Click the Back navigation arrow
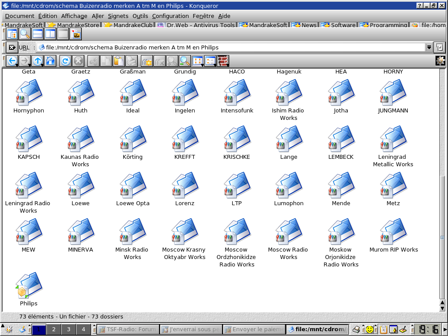The height and width of the screenshot is (336, 448). (12, 61)
